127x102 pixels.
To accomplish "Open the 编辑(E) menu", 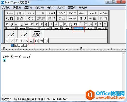I will (17, 8).
